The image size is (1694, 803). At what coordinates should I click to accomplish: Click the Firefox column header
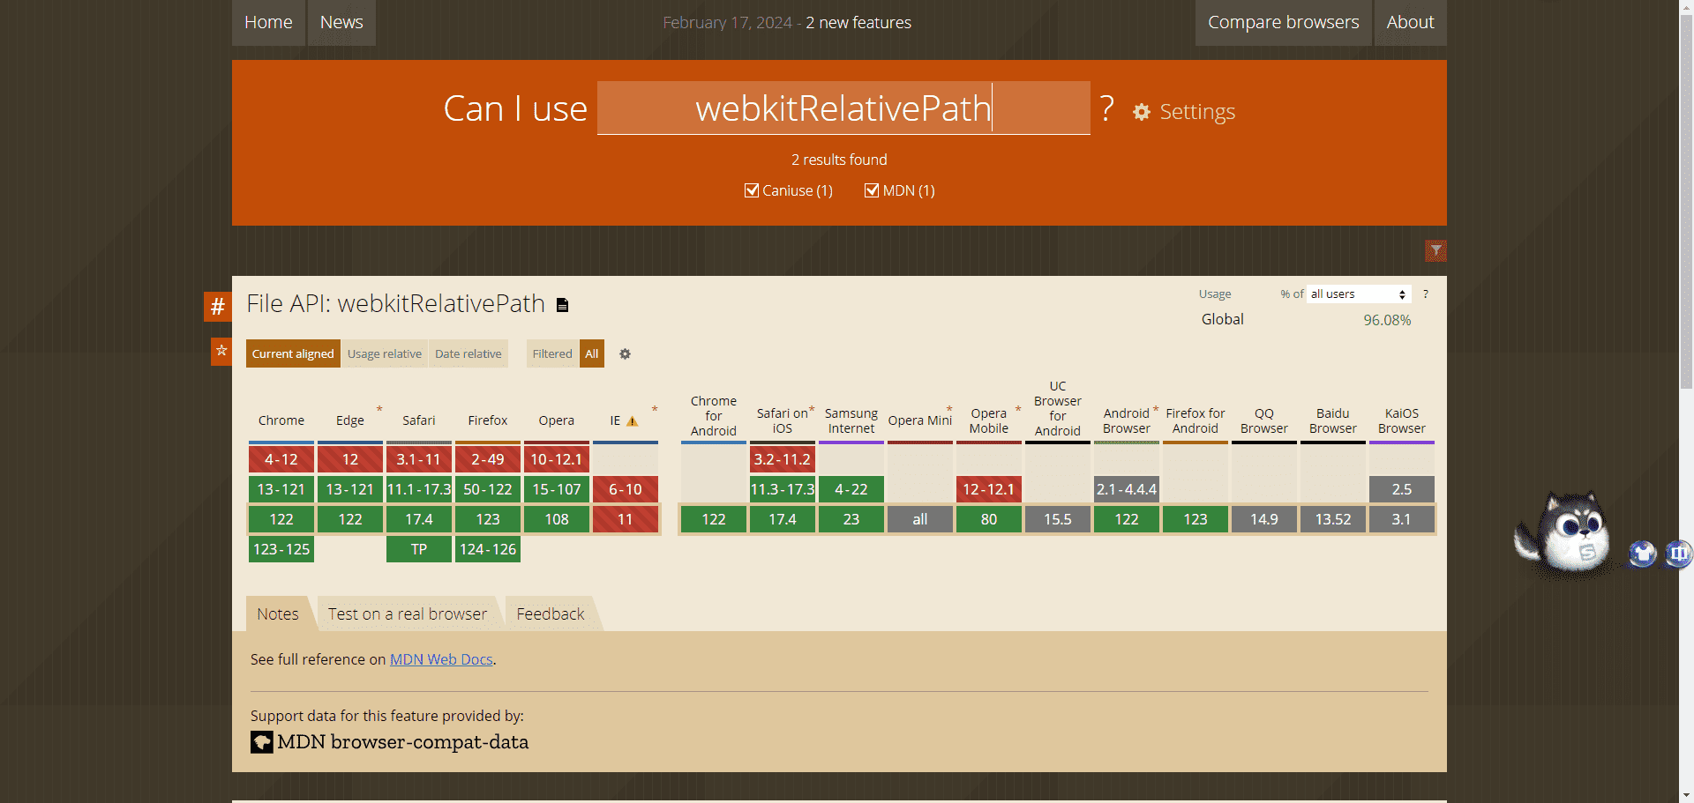click(x=488, y=420)
